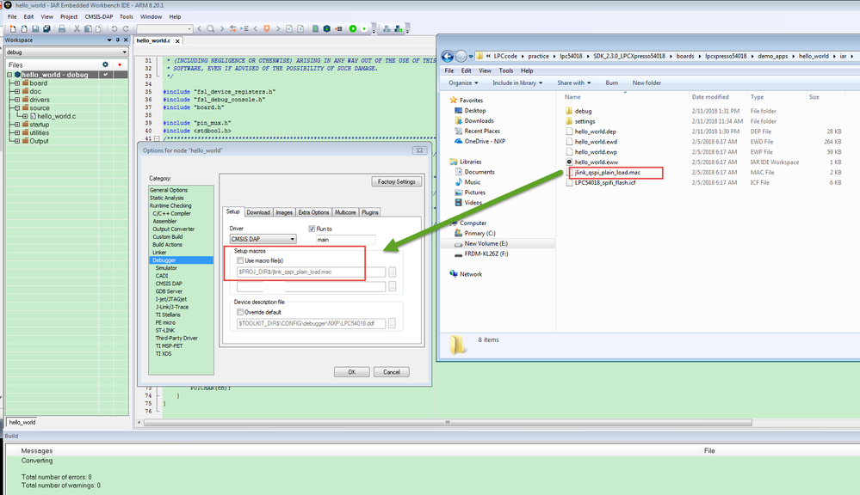Click Burn in Explorer toolbar
This screenshot has width=860, height=495.
click(x=611, y=82)
